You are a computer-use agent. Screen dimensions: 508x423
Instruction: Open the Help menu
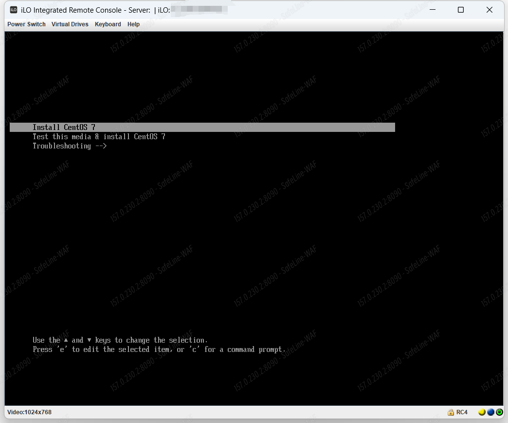[133, 24]
